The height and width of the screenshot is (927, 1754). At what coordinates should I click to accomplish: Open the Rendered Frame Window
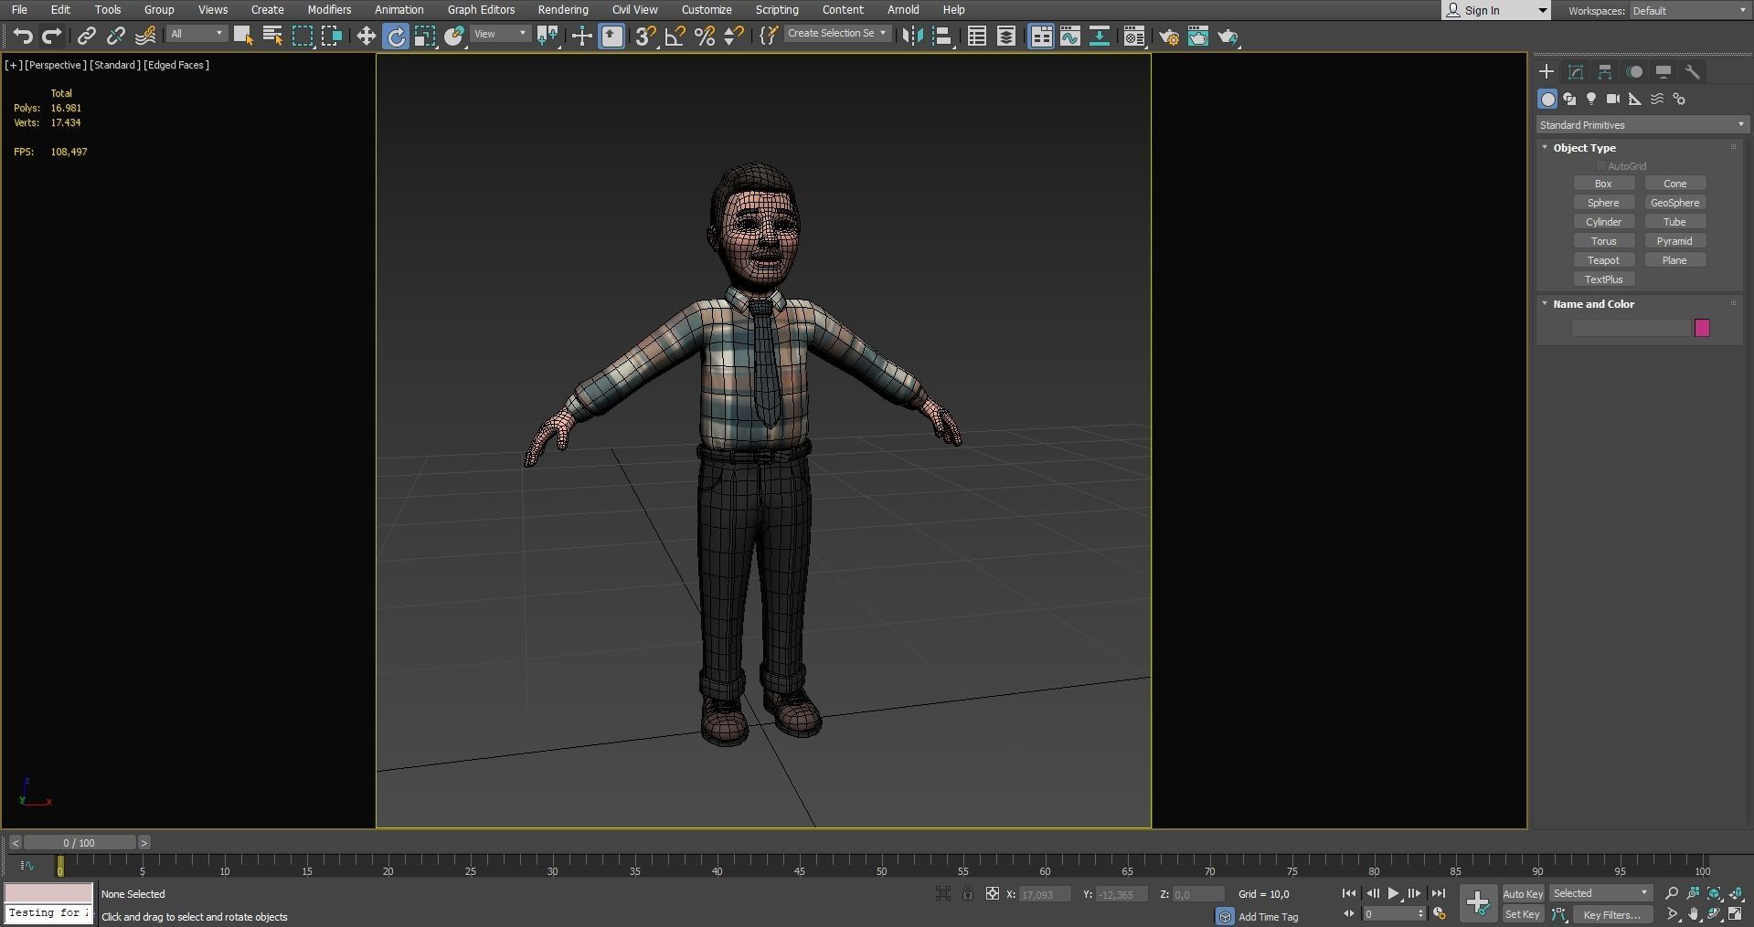(x=1198, y=37)
